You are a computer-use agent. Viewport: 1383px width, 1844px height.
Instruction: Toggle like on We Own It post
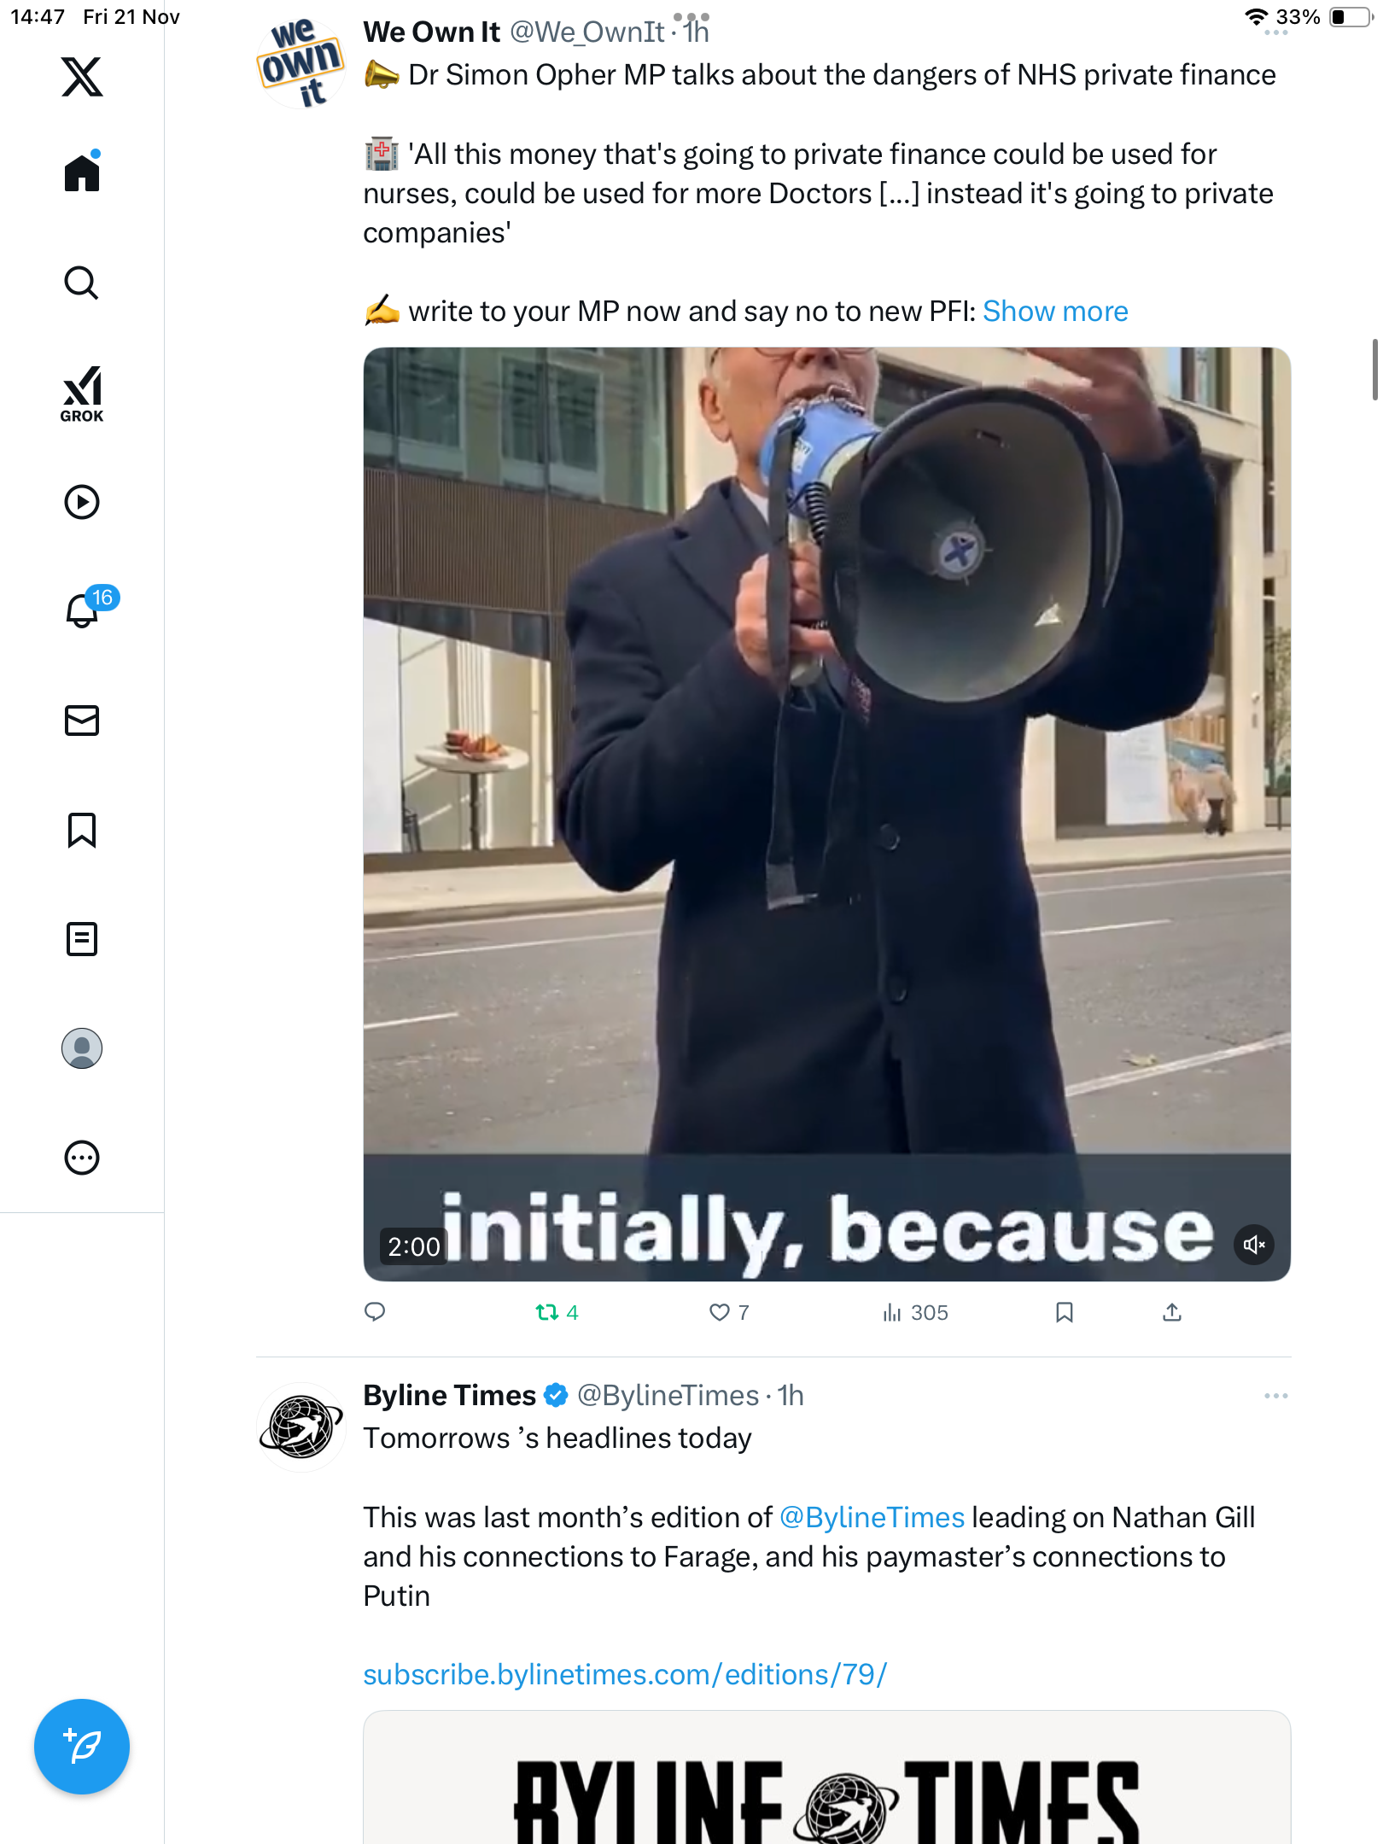(x=720, y=1312)
